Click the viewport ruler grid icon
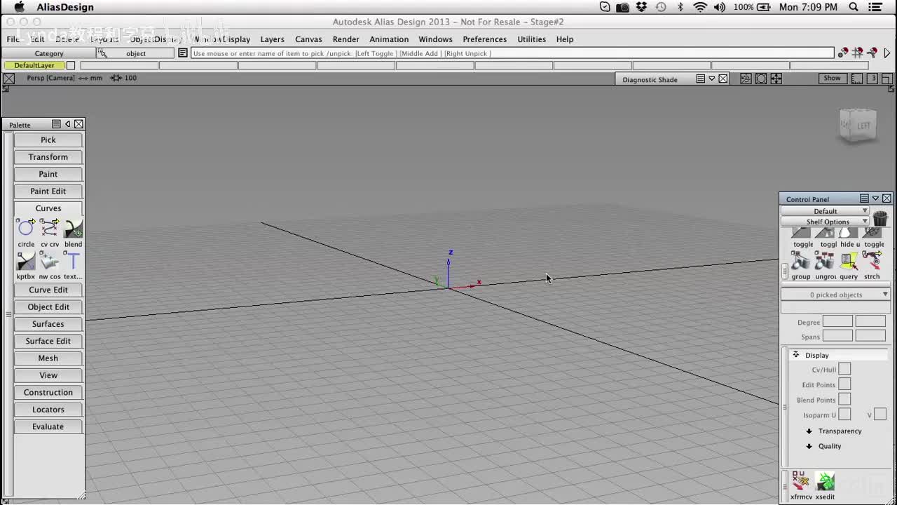Image resolution: width=897 pixels, height=505 pixels. 857,79
